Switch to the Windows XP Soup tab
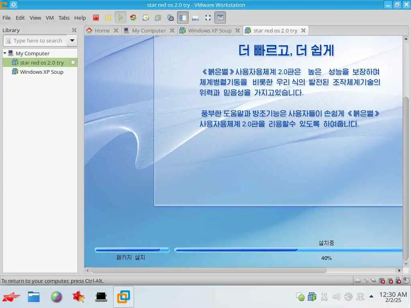The image size is (411, 308). 210,30
